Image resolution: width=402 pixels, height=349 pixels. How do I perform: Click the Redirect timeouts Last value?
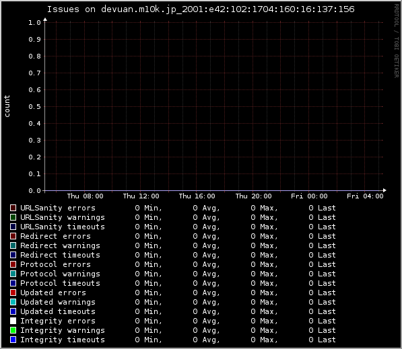pos(323,255)
